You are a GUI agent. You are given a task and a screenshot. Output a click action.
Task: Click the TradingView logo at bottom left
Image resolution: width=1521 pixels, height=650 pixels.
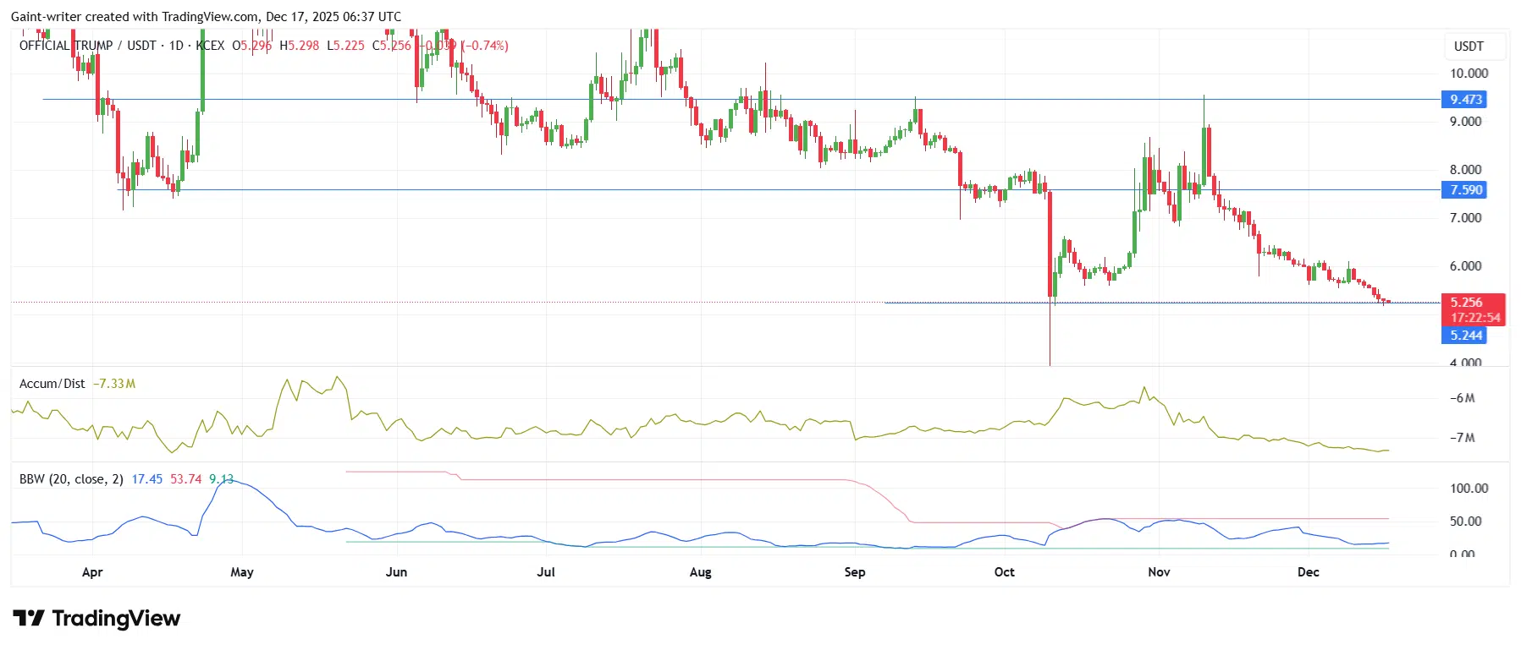[x=96, y=619]
